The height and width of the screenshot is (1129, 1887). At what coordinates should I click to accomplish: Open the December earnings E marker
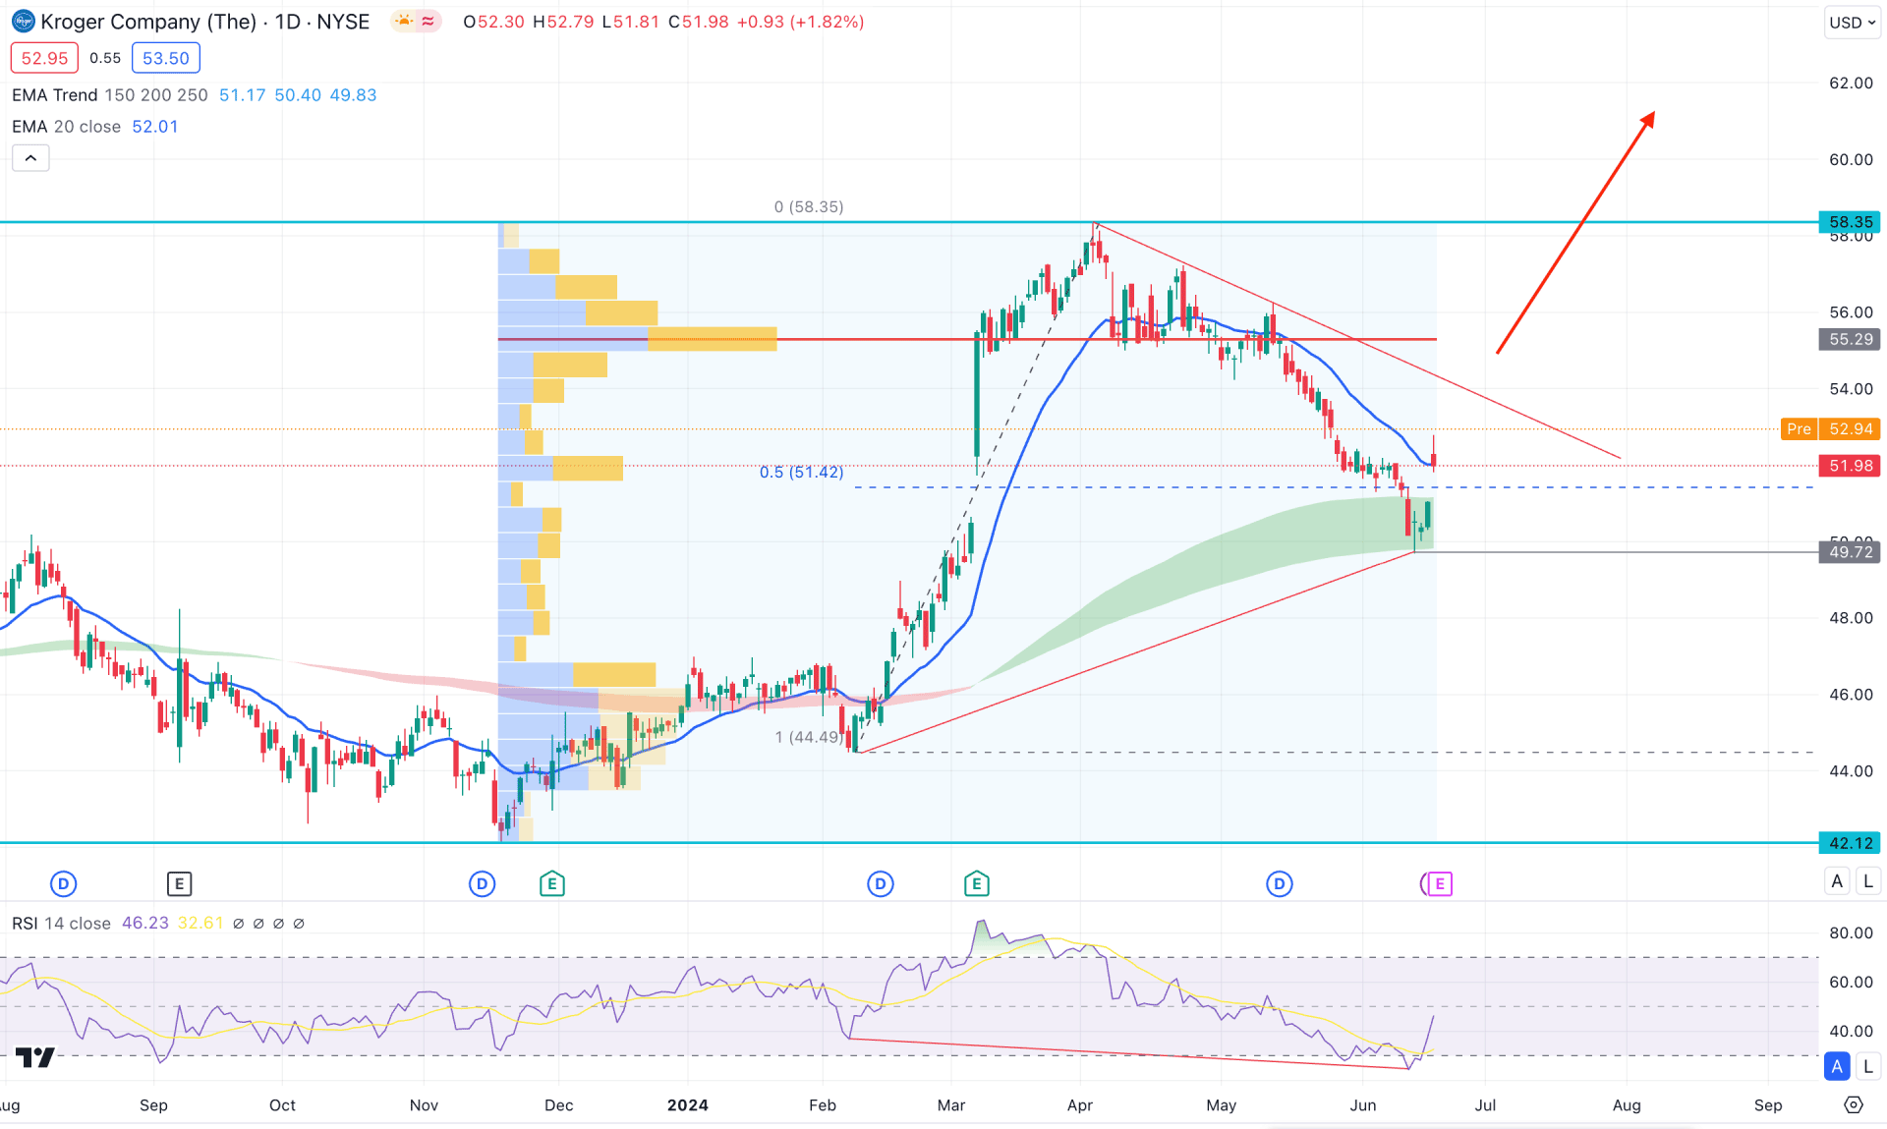pyautogui.click(x=552, y=884)
